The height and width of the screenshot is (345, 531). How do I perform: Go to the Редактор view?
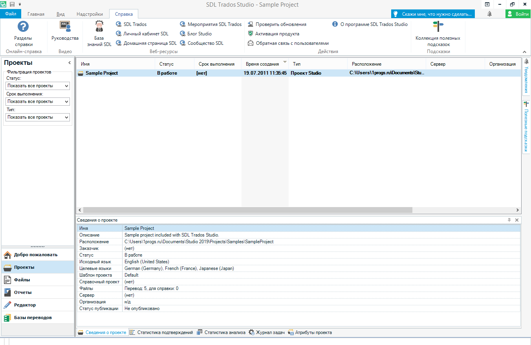(x=37, y=305)
